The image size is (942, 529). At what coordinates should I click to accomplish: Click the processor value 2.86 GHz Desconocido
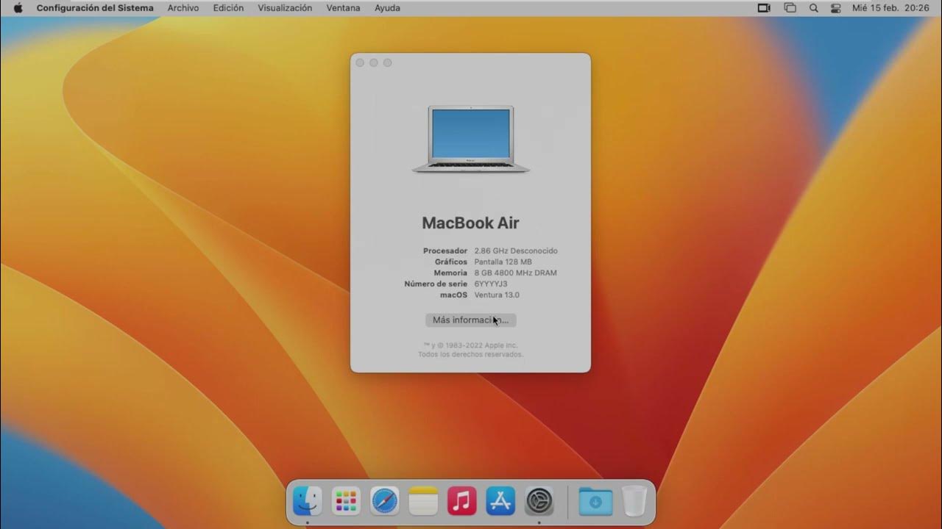pos(516,251)
